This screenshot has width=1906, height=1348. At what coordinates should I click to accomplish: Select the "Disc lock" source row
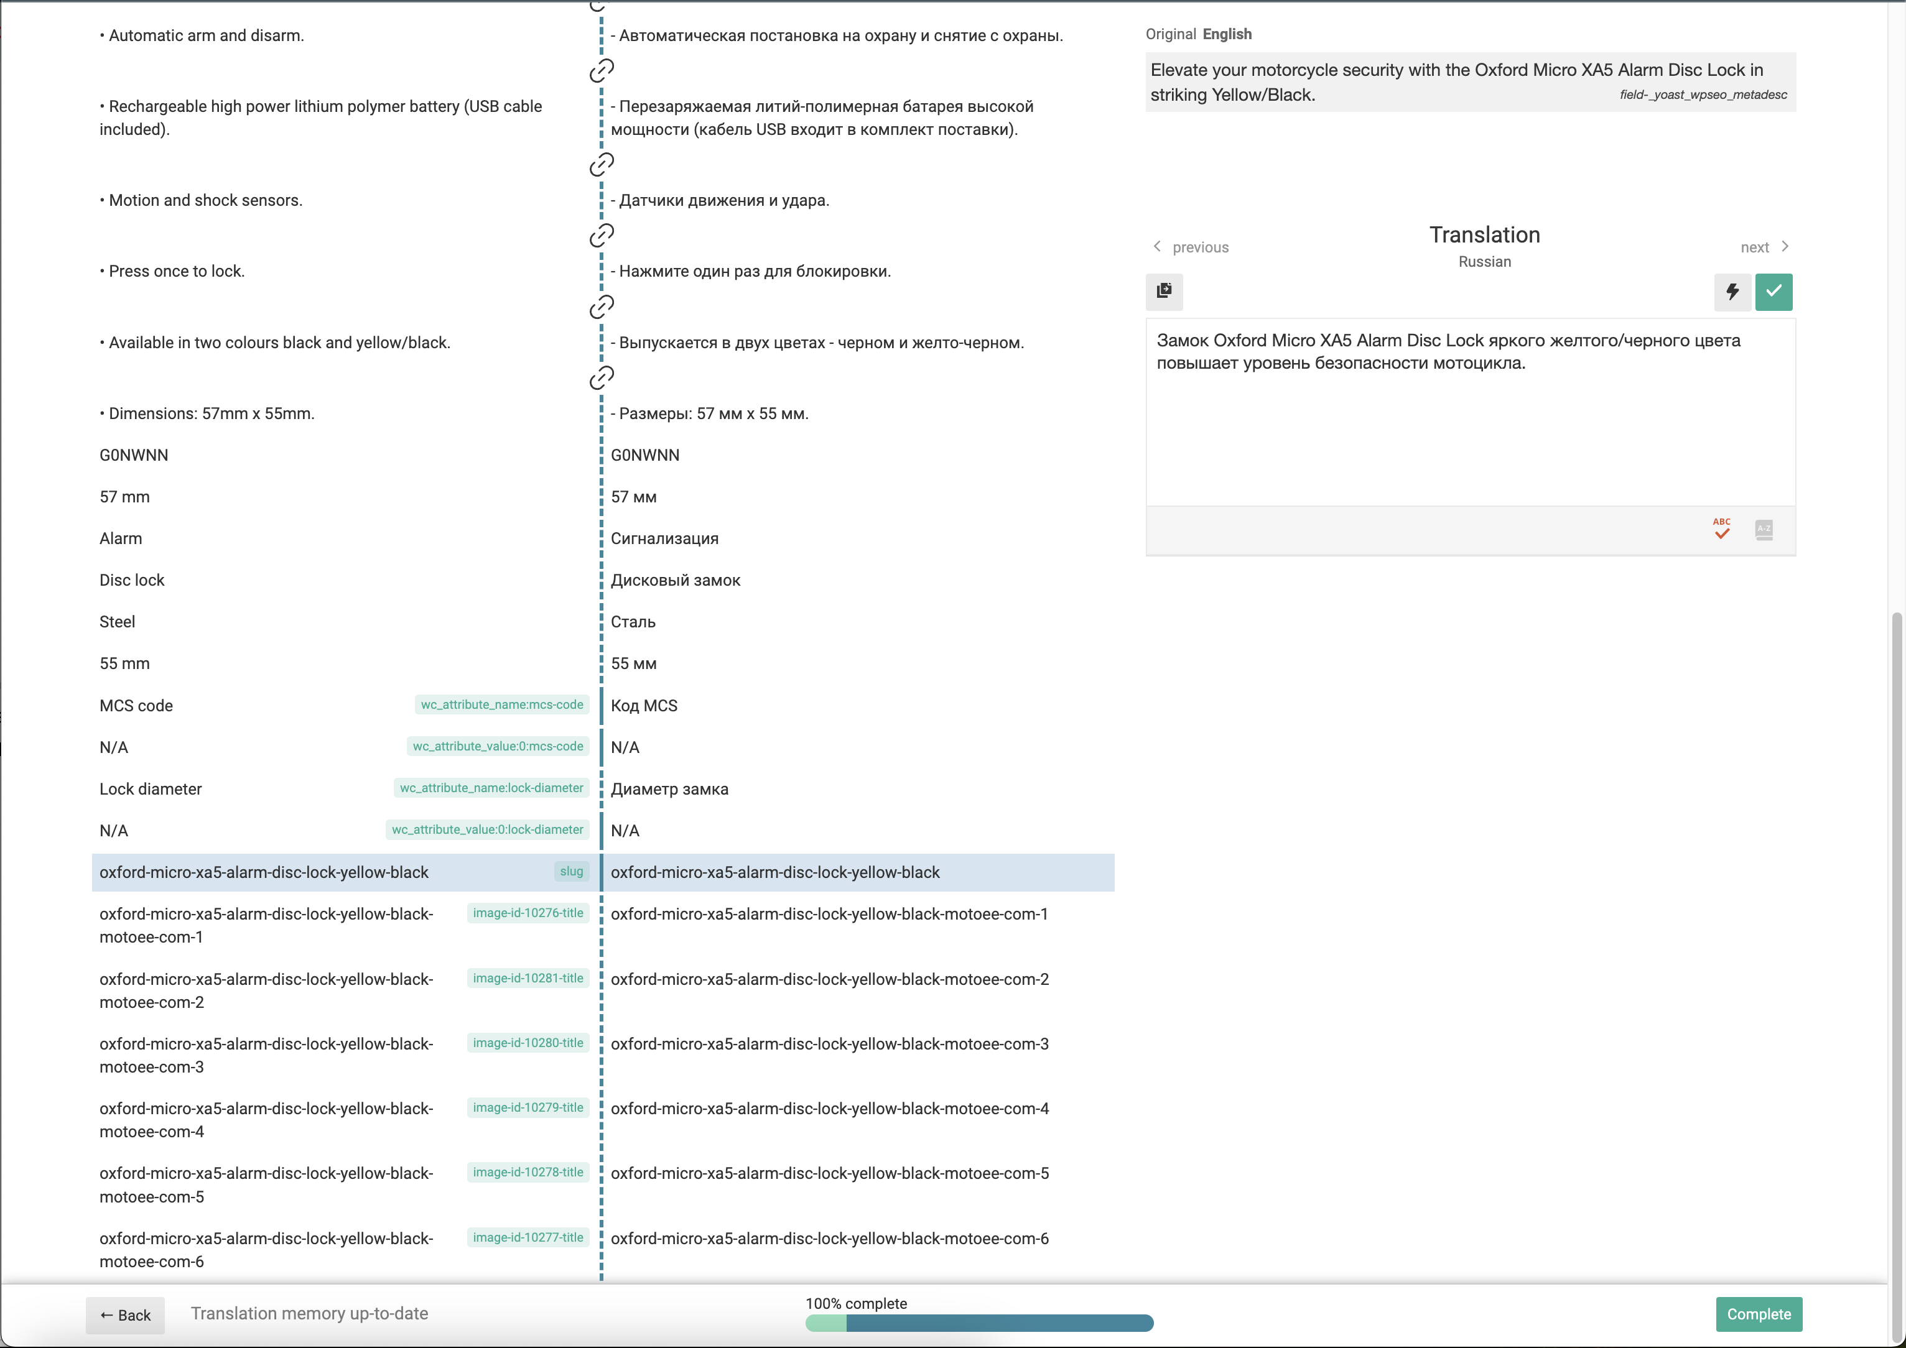(x=132, y=580)
